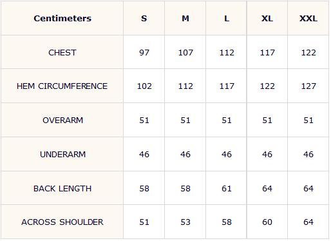331x241 pixels.
Task: Click the ACROSS SHOULDER row label
Action: click(x=62, y=222)
